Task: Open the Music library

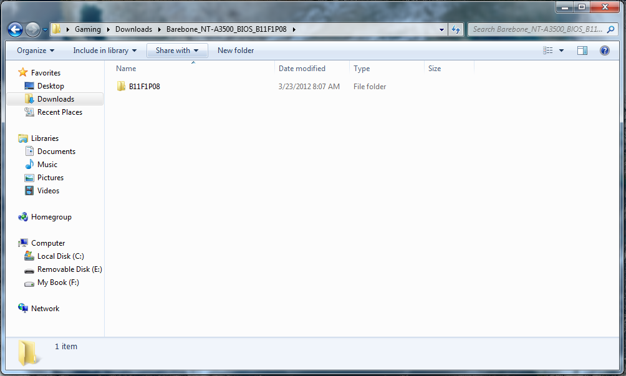Action: [47, 165]
